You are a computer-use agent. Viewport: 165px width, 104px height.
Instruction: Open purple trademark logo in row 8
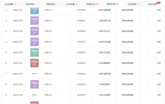pyautogui.click(x=35, y=84)
